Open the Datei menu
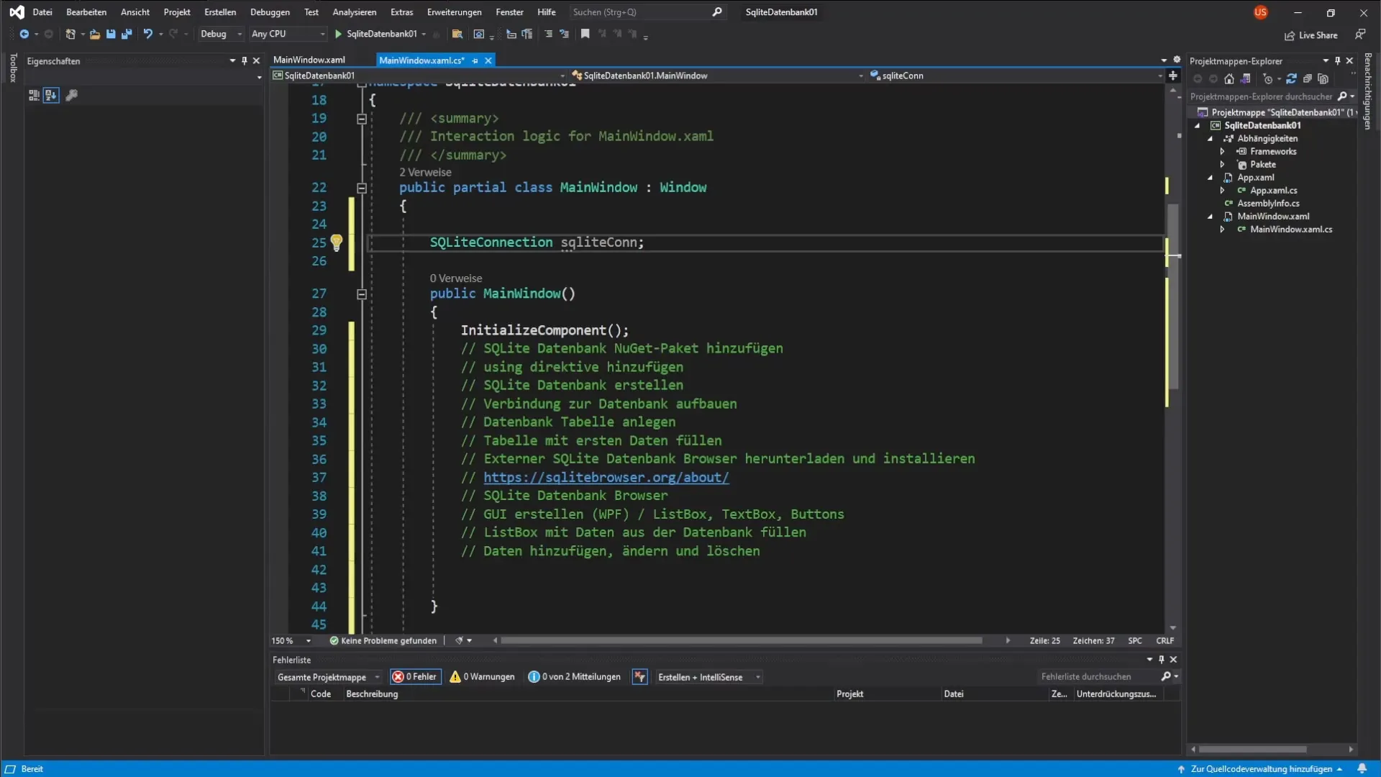 coord(42,12)
